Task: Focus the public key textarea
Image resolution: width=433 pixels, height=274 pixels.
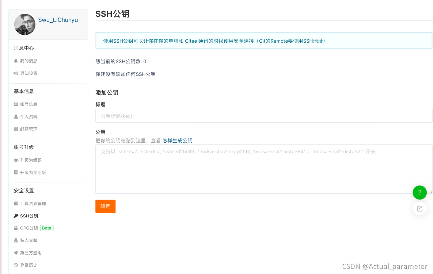Action: [x=264, y=169]
